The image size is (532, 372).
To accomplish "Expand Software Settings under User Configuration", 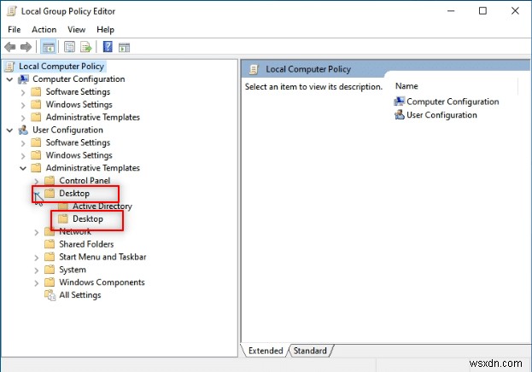I will [23, 143].
